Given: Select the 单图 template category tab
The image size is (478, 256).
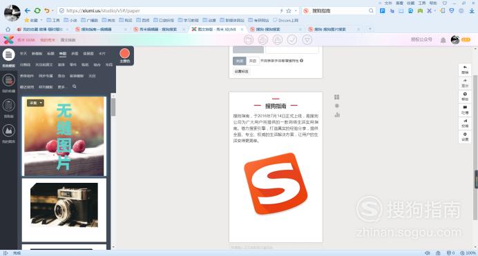Looking at the screenshot, I should click(x=62, y=54).
